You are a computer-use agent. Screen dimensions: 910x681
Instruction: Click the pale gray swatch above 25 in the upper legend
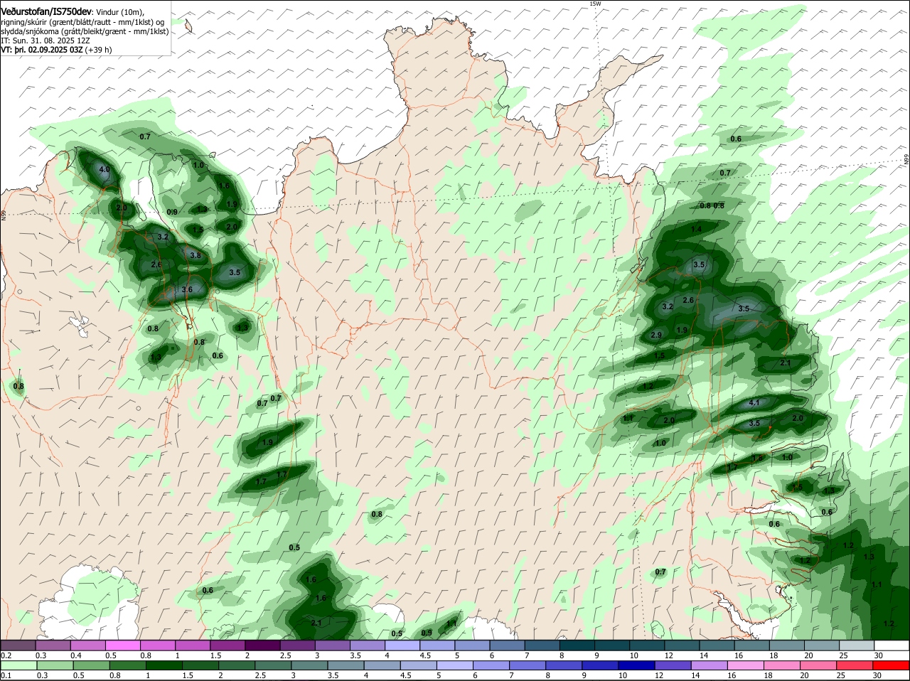(856, 645)
